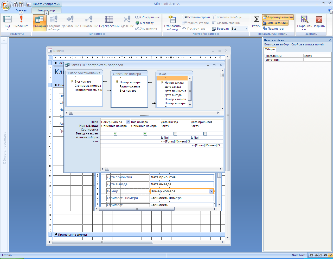Toggle Имена таблиц row
The image size is (333, 259).
point(275,23)
